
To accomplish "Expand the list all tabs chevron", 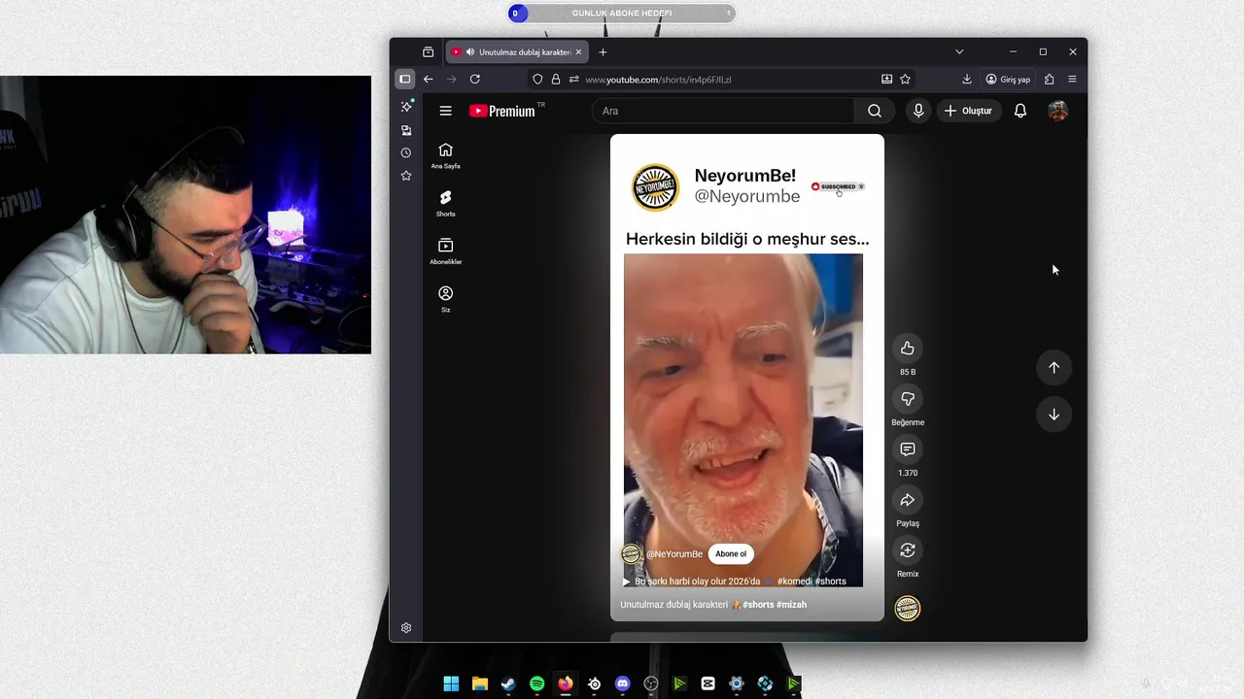I will [959, 51].
